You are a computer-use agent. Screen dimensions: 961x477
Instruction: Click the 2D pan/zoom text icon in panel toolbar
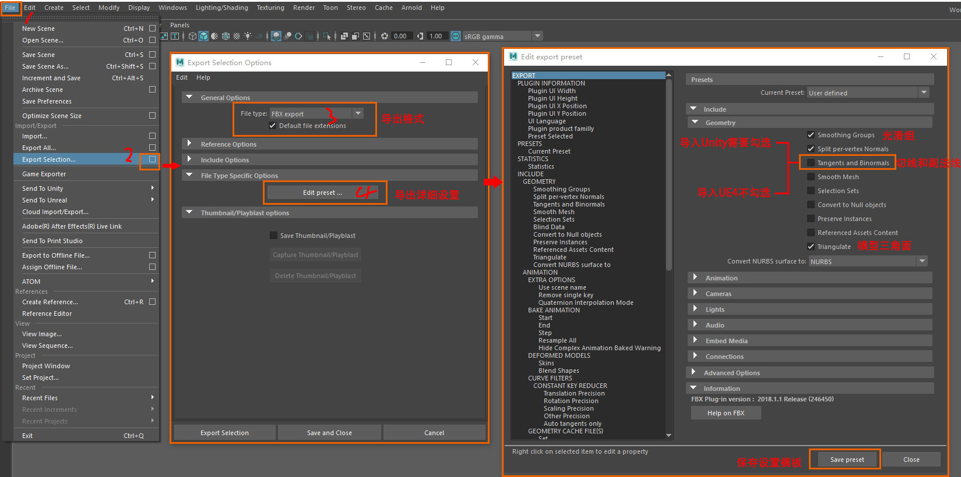[x=174, y=36]
